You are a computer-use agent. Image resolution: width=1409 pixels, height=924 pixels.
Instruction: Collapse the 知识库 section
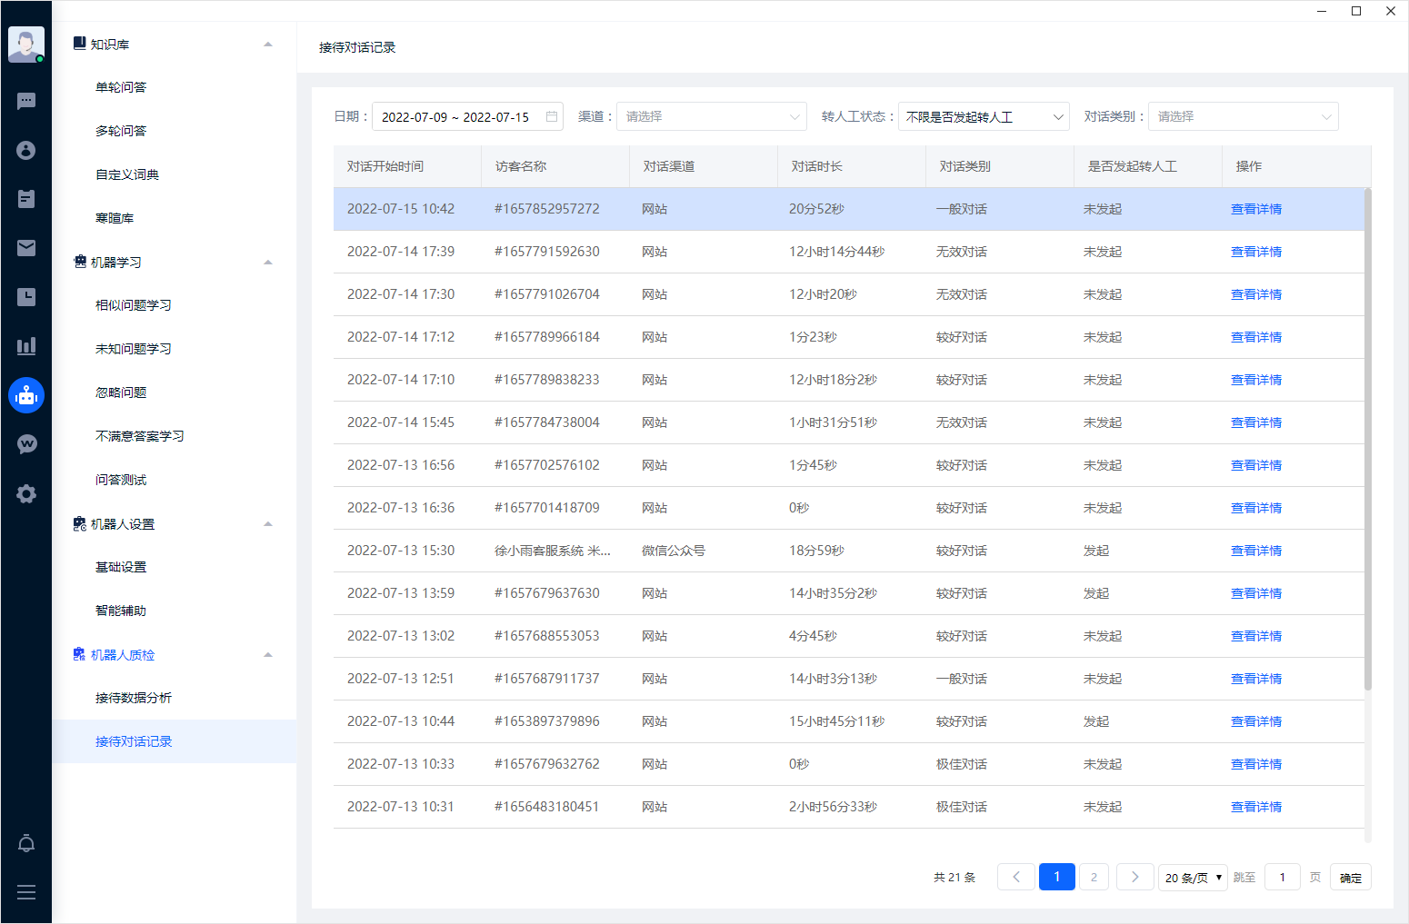click(x=268, y=45)
